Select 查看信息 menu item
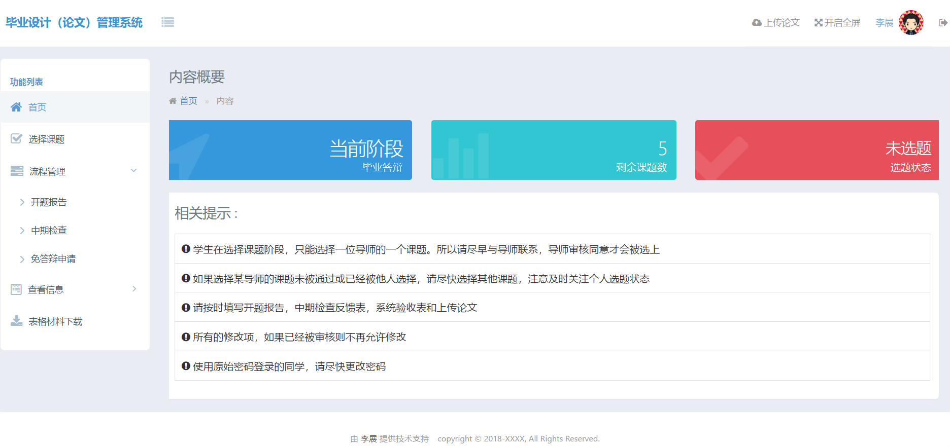 (75, 289)
